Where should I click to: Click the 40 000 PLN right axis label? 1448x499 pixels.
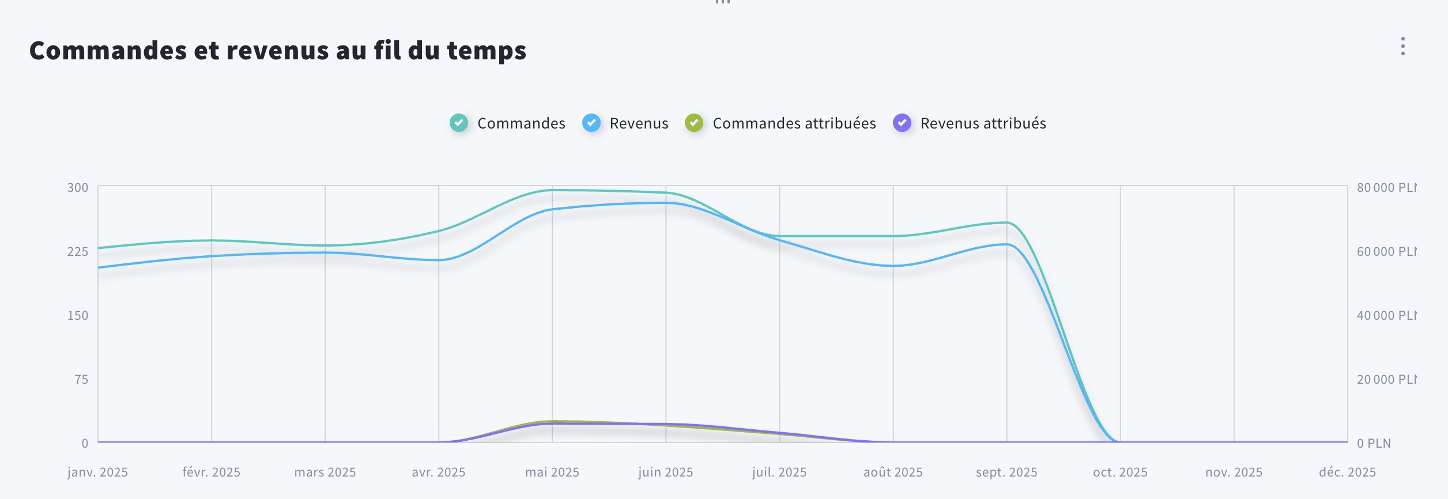(x=1386, y=316)
